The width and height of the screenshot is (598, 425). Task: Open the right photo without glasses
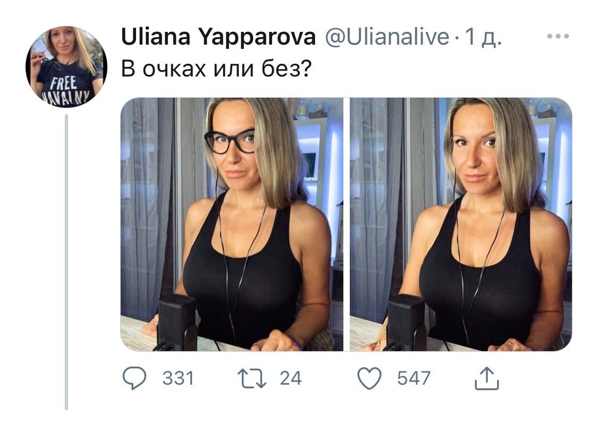coord(461,224)
